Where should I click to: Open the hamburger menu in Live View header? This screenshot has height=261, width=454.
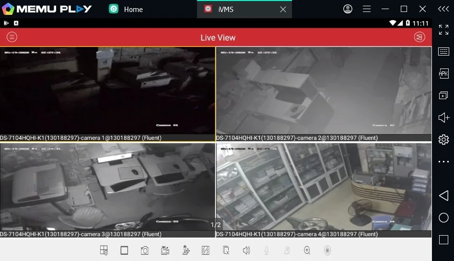(x=12, y=37)
